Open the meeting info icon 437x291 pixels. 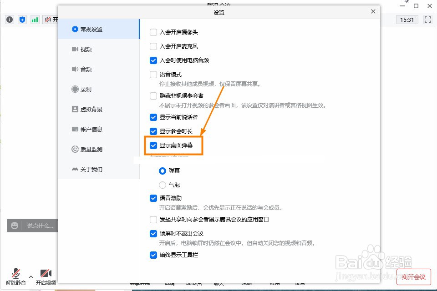pos(9,20)
